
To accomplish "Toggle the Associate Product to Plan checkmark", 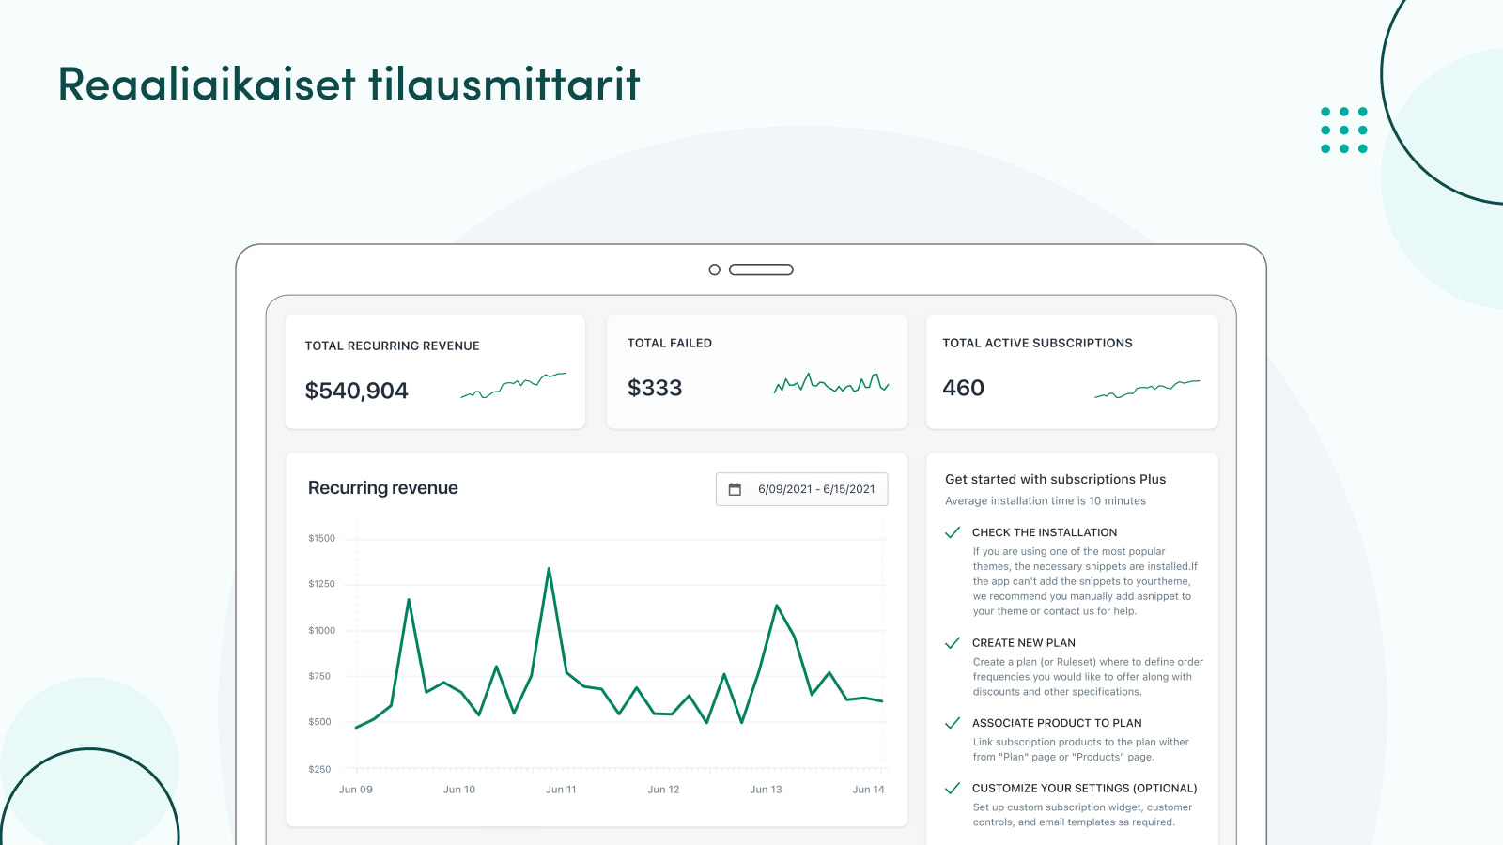I will [953, 723].
